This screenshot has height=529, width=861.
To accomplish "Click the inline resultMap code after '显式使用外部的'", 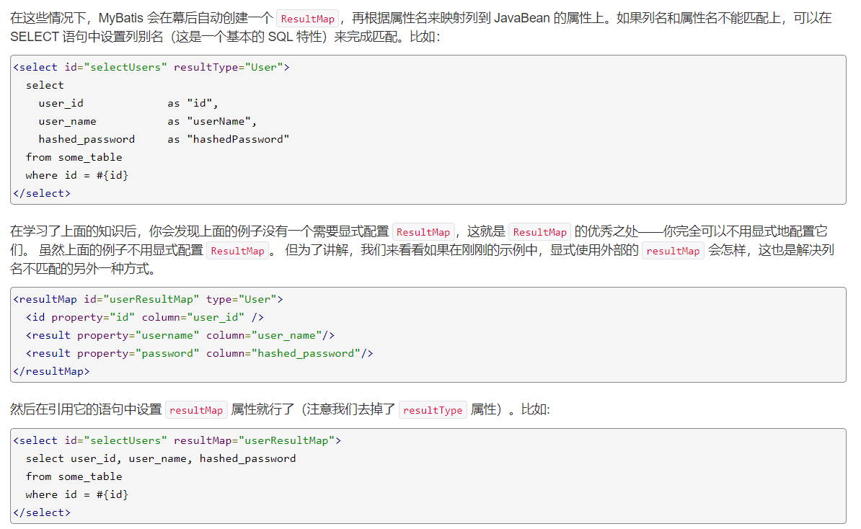I will point(674,251).
